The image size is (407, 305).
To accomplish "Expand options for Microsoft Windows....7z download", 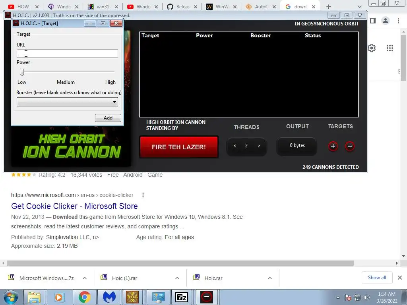I will pyautogui.click(x=85, y=278).
